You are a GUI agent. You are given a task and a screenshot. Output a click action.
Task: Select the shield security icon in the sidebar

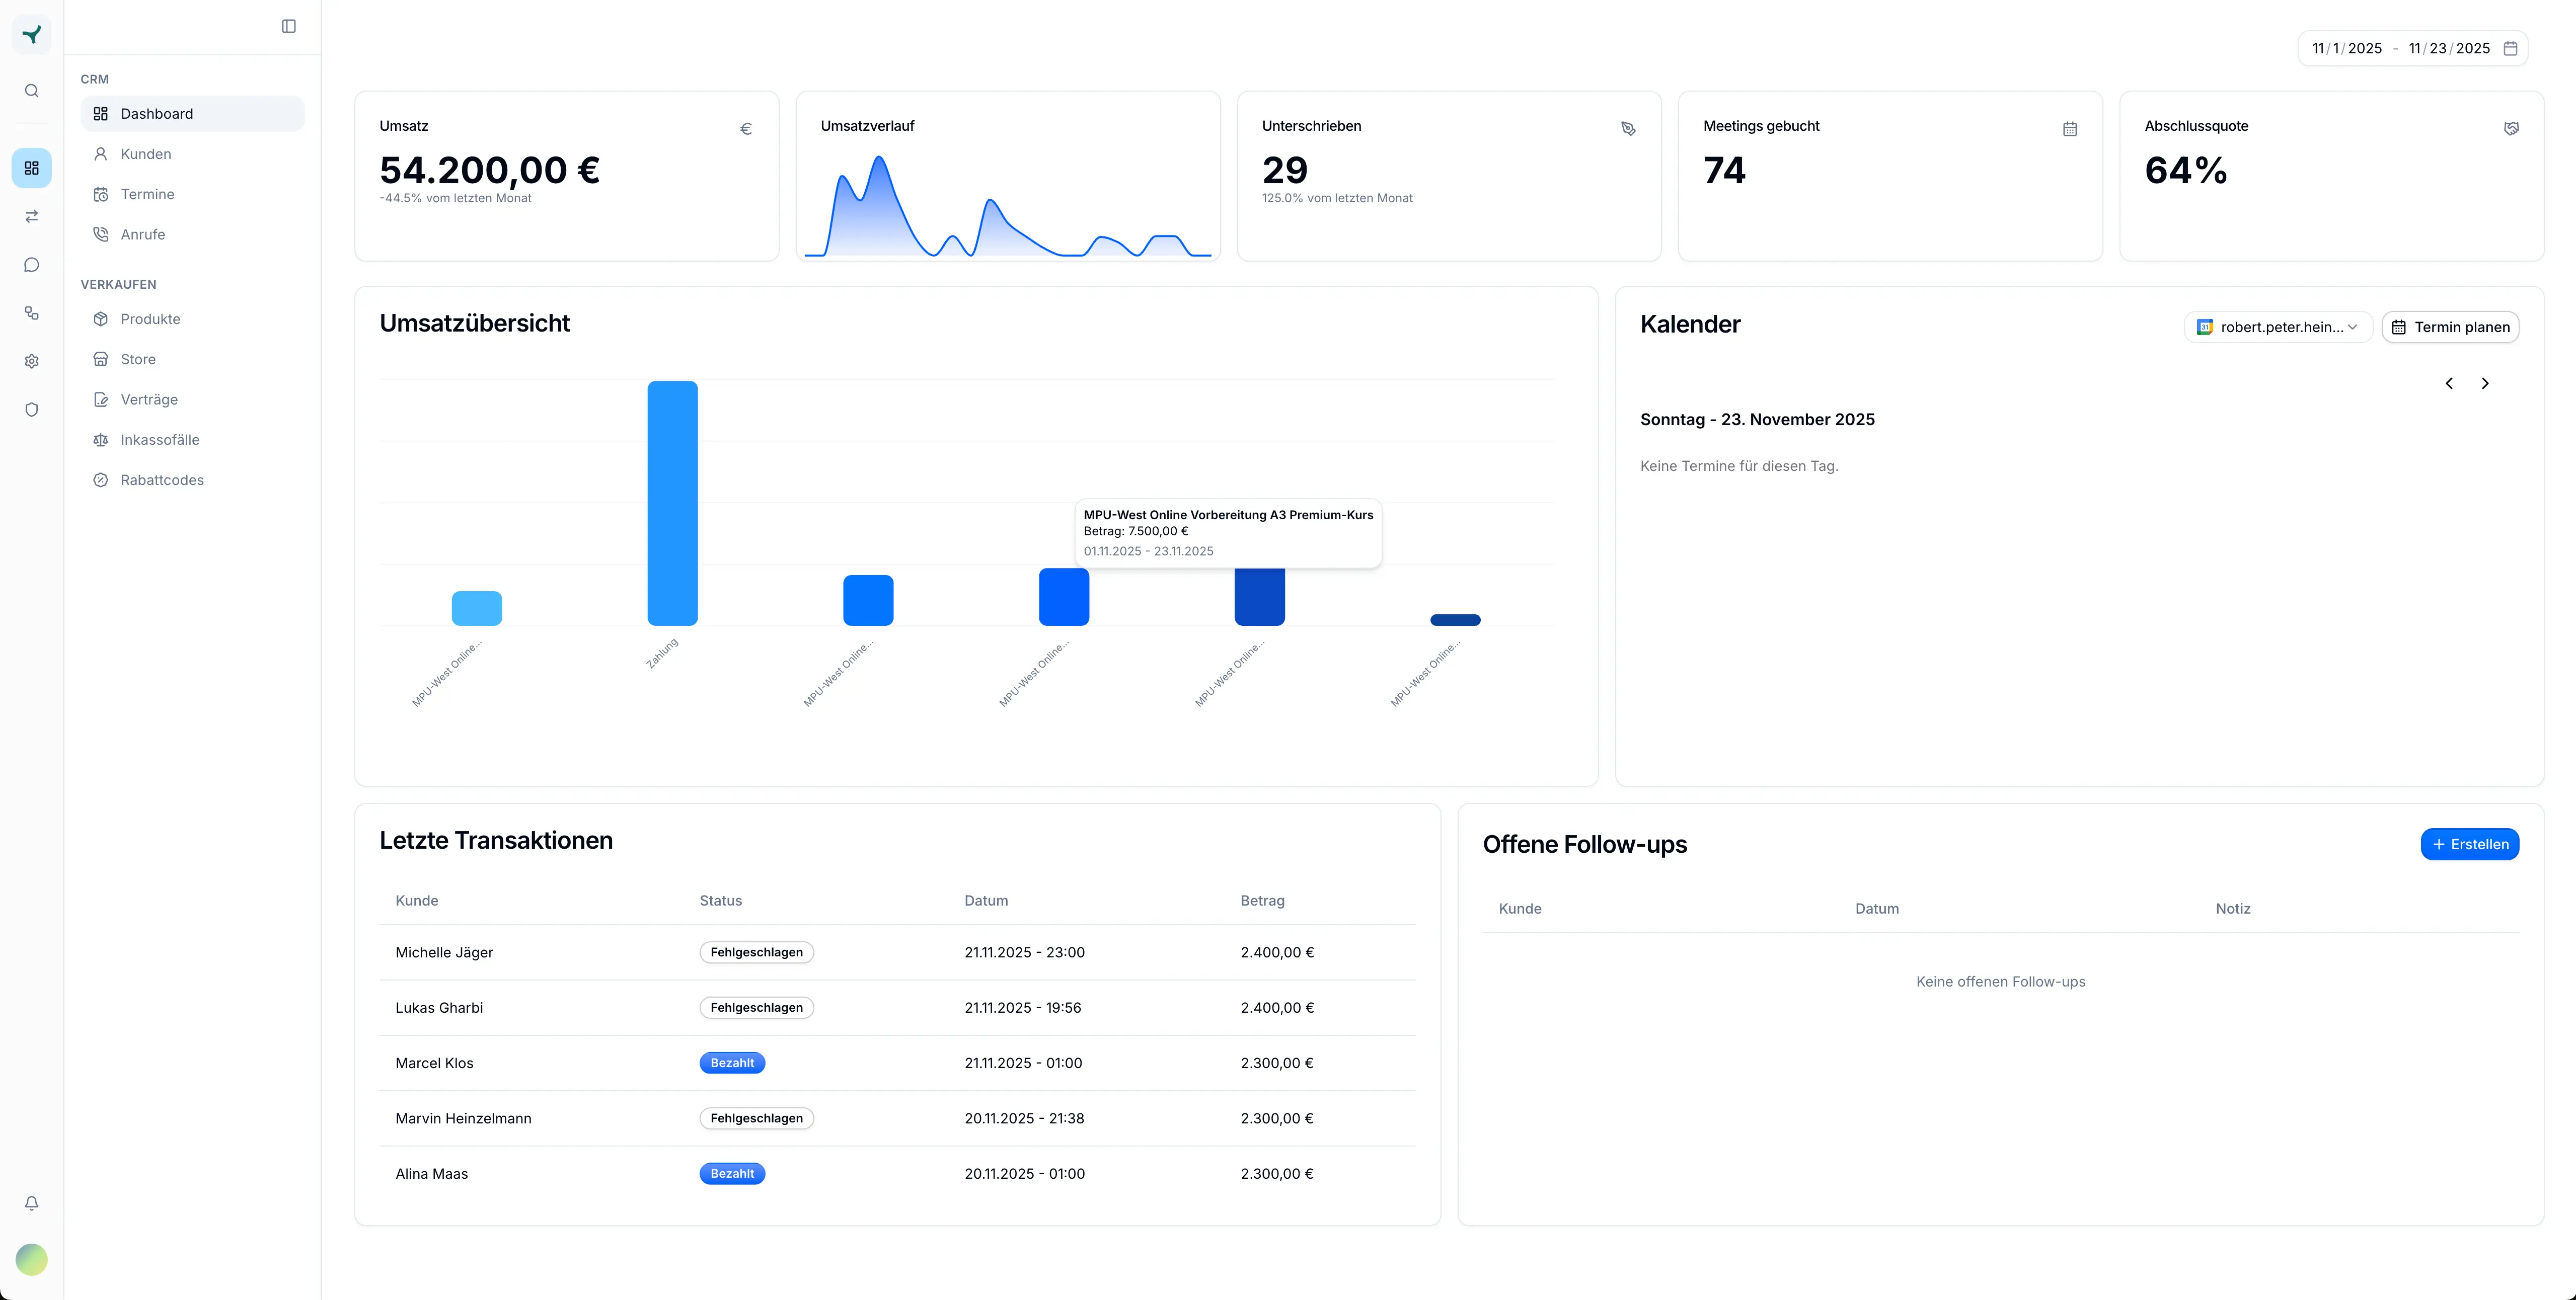click(31, 410)
